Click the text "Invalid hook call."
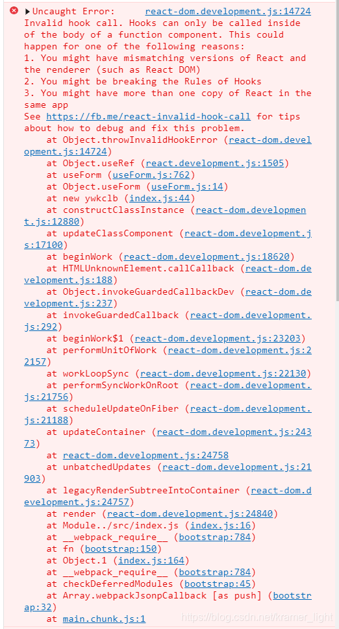339x629 pixels. pyautogui.click(x=74, y=23)
